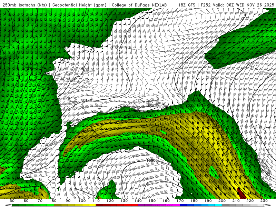Screen dimensions: 276x207
Task: Click the 90 value on the color scale
Action: [x=68, y=201]
